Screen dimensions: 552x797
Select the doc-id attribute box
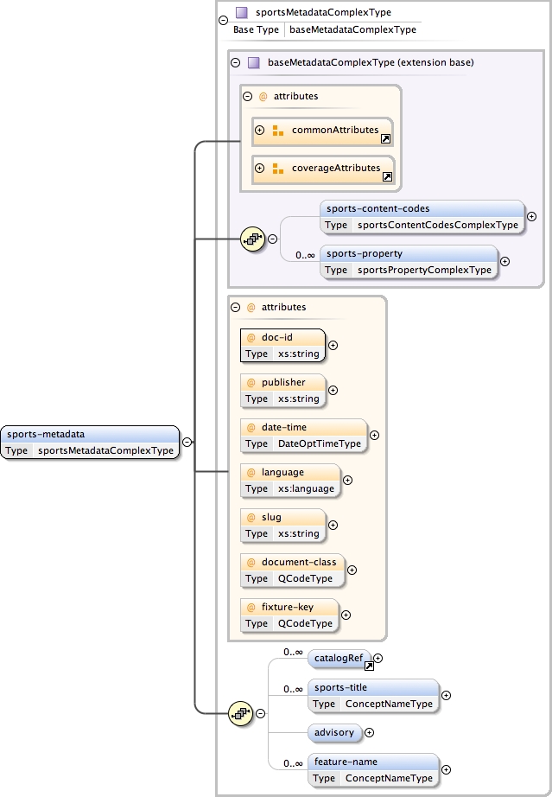coord(282,344)
